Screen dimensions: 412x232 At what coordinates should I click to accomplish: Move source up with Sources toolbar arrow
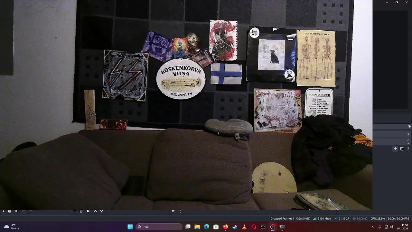(95, 211)
